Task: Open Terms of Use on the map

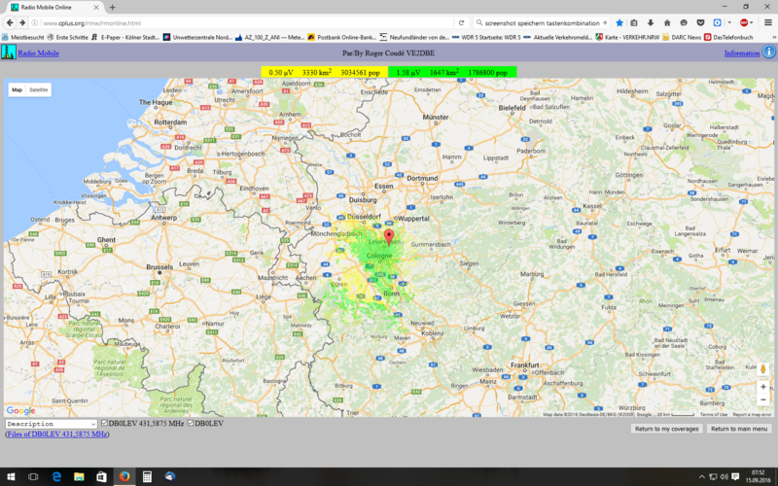Action: point(714,414)
